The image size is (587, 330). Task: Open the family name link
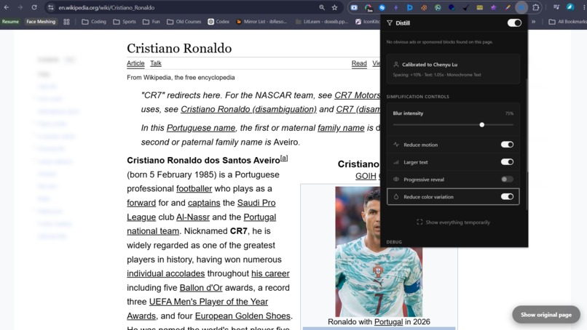pyautogui.click(x=341, y=128)
